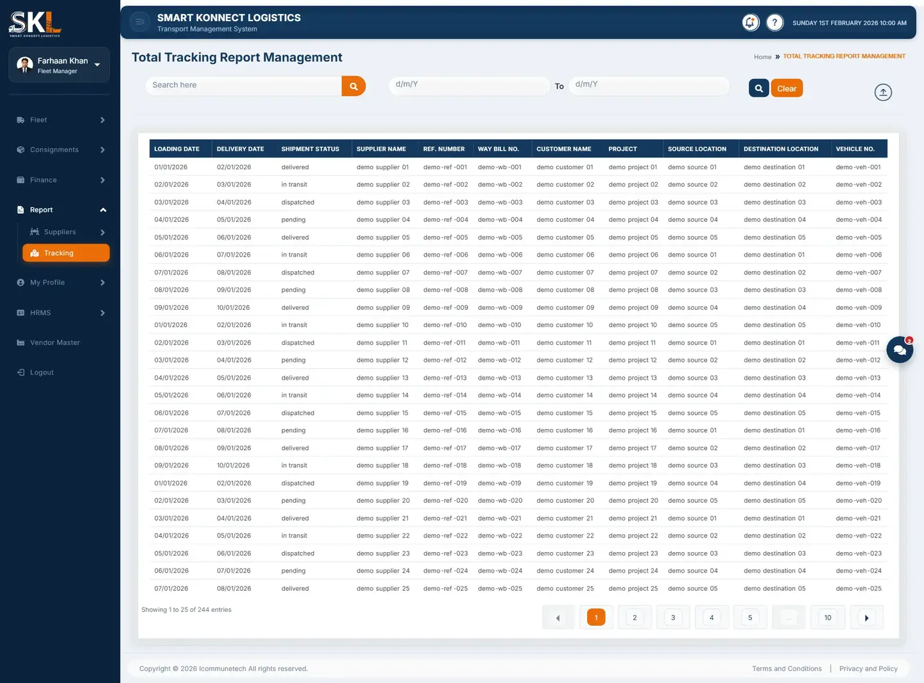
Task: Focus the Search here input field
Action: pyautogui.click(x=244, y=86)
